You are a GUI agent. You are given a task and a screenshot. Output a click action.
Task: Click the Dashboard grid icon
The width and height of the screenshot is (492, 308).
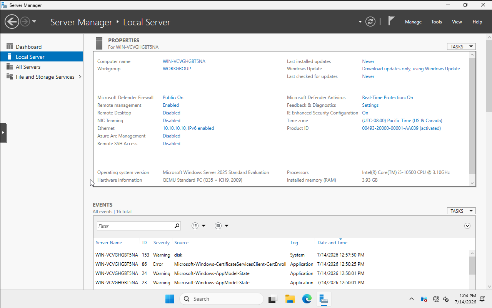pos(10,47)
